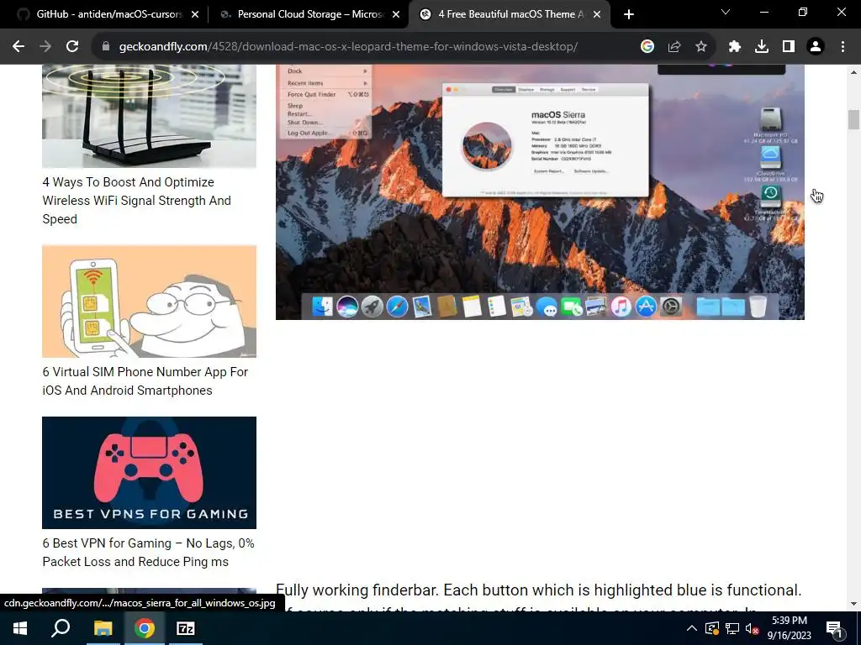This screenshot has width=861, height=645.
Task: Click the security warning tray icon
Action: coord(712,628)
